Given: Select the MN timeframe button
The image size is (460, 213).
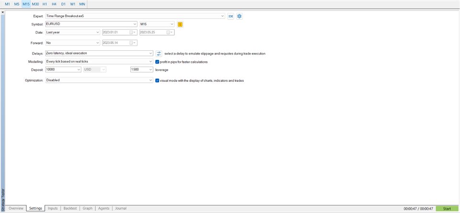Looking at the screenshot, I should [x=82, y=4].
